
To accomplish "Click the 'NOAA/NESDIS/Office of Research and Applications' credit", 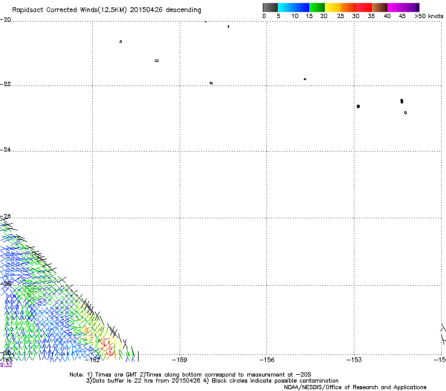I will pos(355,387).
